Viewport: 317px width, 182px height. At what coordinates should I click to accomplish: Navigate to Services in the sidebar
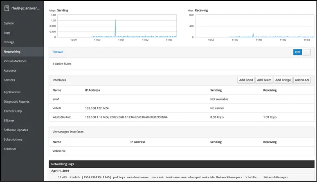(x=9, y=80)
